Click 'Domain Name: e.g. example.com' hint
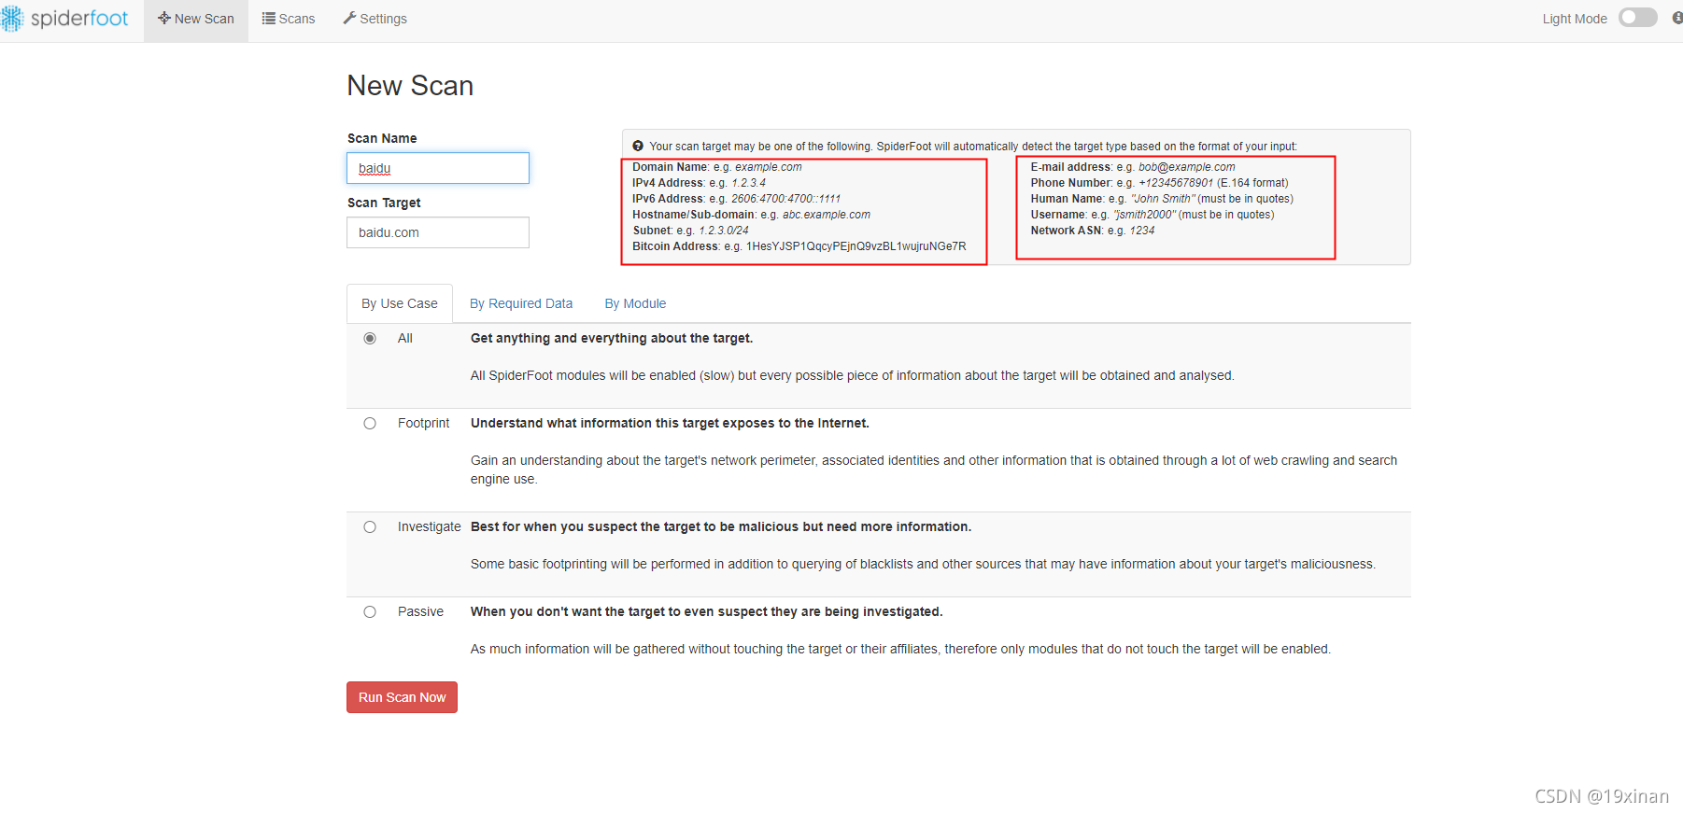 pos(717,167)
